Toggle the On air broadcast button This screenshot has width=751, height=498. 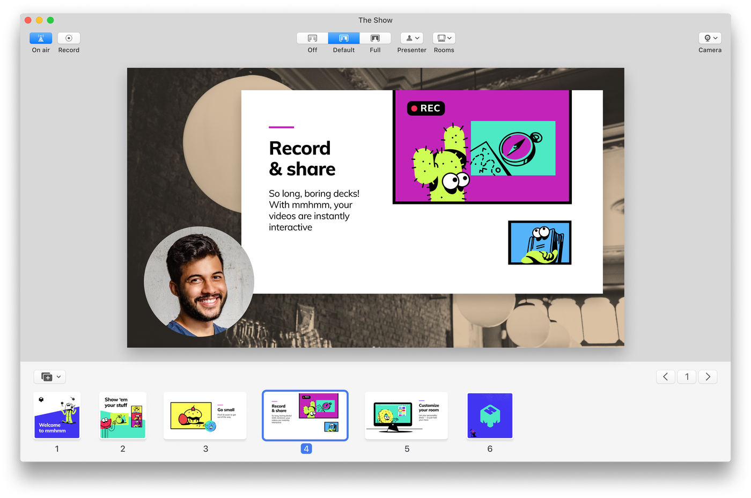click(x=41, y=38)
